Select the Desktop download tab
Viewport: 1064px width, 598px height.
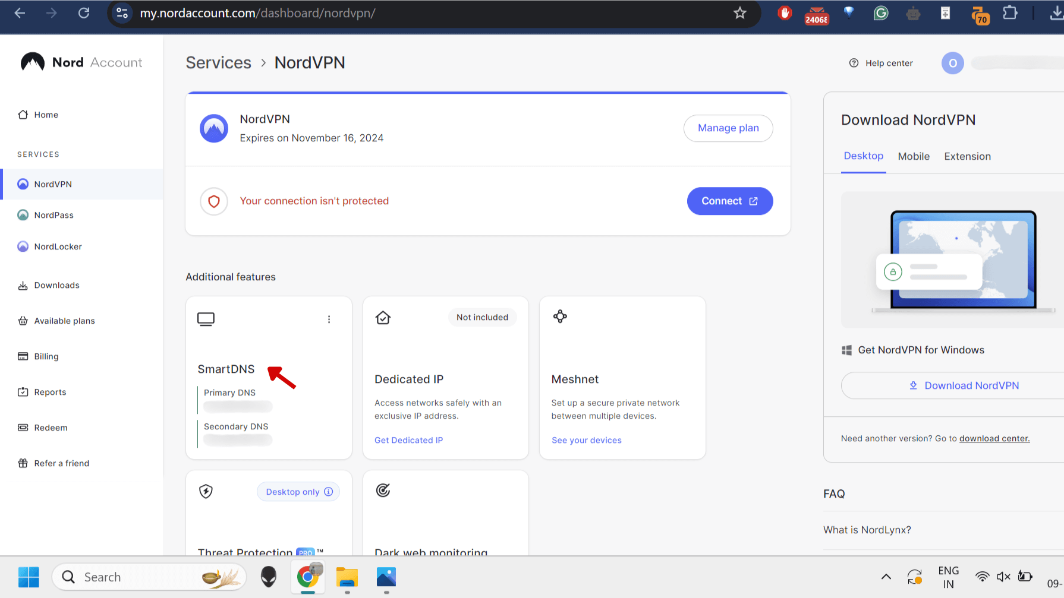coord(863,156)
